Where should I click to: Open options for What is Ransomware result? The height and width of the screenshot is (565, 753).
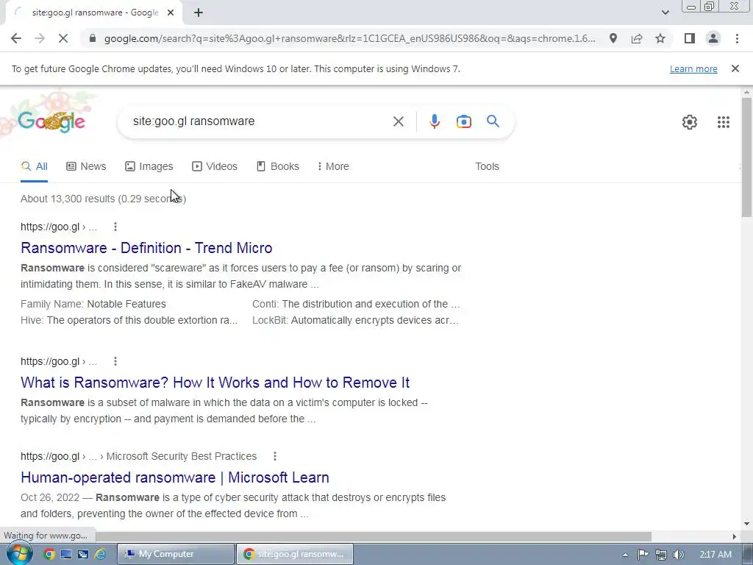pyautogui.click(x=115, y=361)
